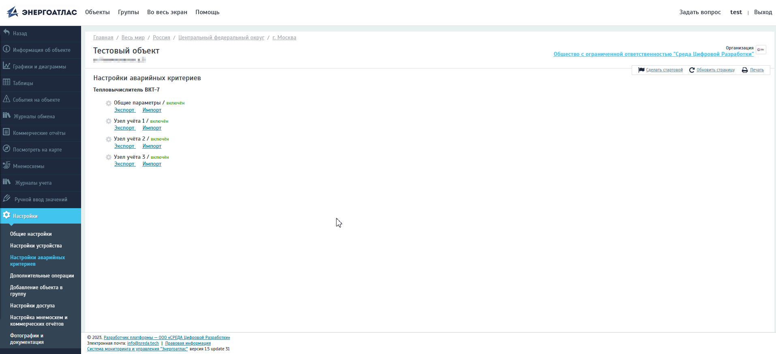Click the Энергоатлас logo icon
776x354 pixels.
click(13, 12)
